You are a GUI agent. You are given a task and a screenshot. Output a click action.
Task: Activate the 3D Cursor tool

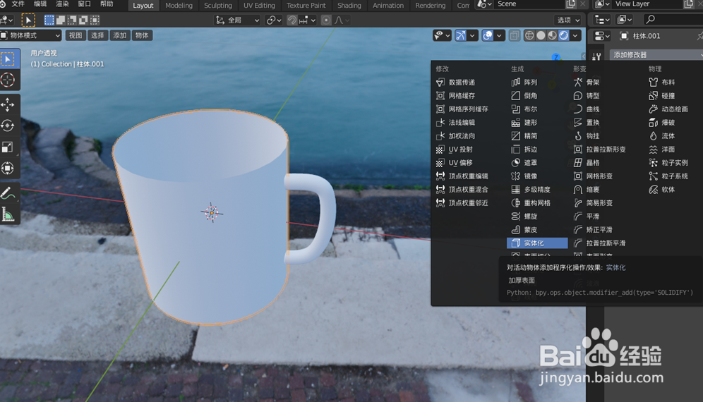(x=8, y=80)
